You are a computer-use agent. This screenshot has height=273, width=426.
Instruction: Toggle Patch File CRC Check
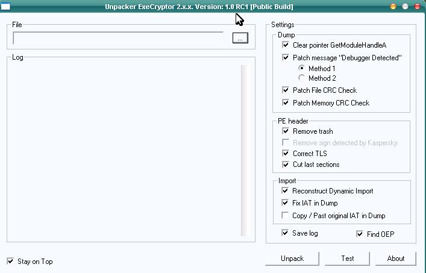point(286,90)
